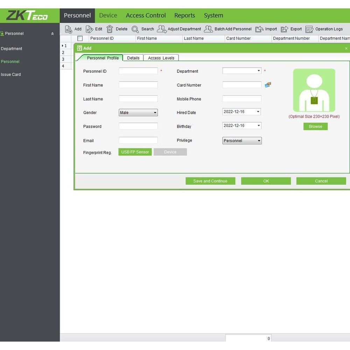Viewport: 350px width, 350px height.
Task: Focus the Email input field
Action: tap(138, 140)
